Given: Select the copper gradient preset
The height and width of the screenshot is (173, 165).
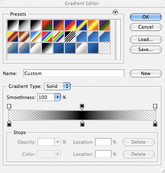Looking at the screenshot, I should click(x=24, y=36).
